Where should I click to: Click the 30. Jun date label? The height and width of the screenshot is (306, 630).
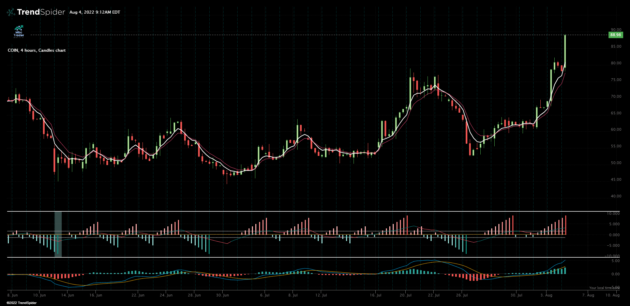tap(223, 295)
